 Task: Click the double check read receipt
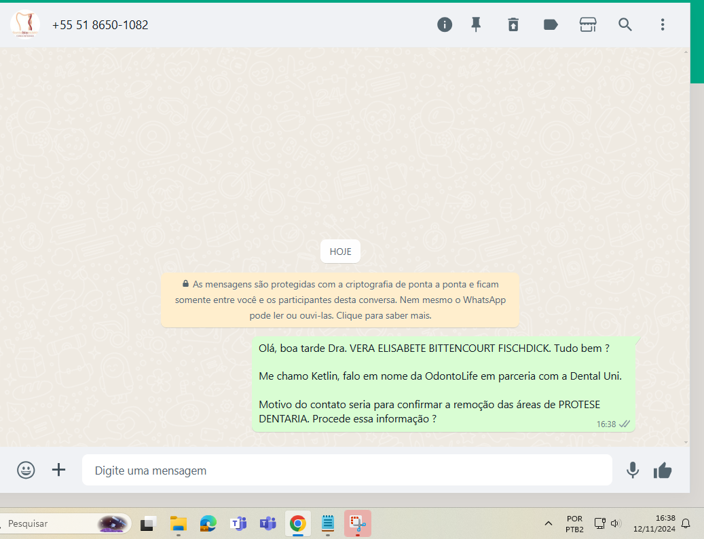625,424
